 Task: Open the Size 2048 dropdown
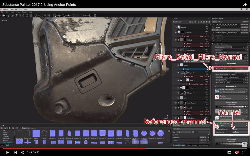pos(183,132)
